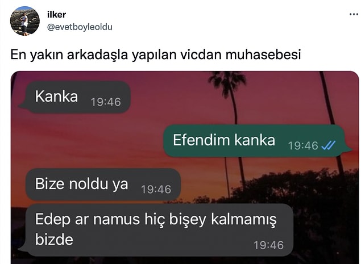Click the word 'Efendim' in the green bubble

point(201,140)
